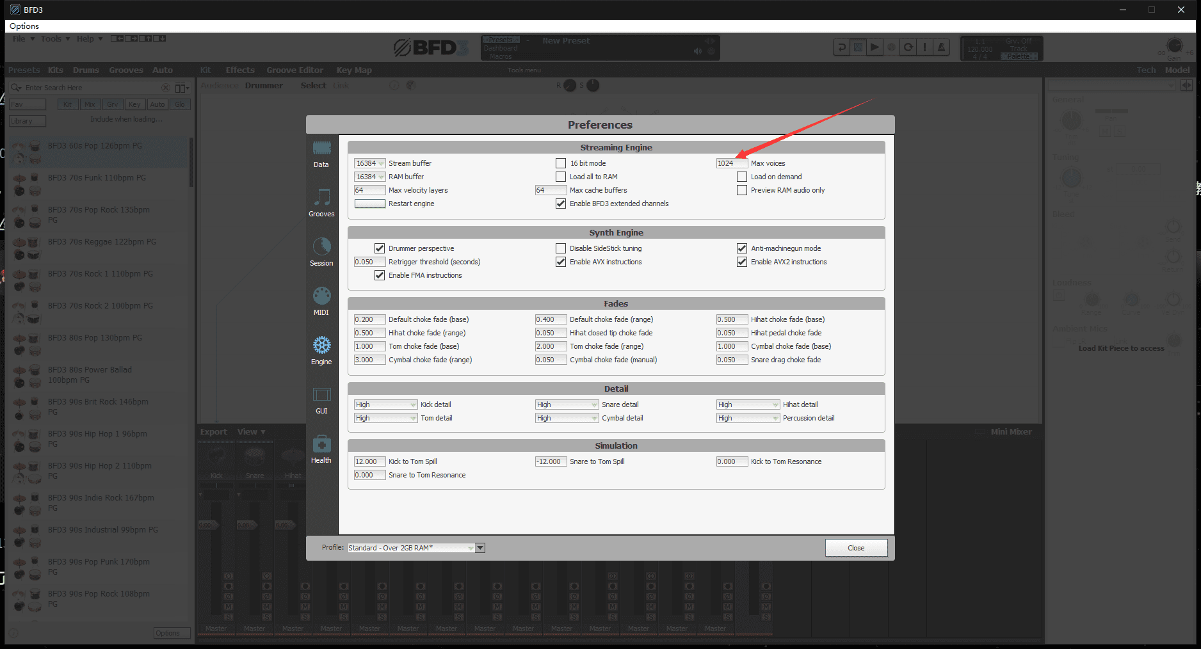Select the Engine preferences page

321,351
